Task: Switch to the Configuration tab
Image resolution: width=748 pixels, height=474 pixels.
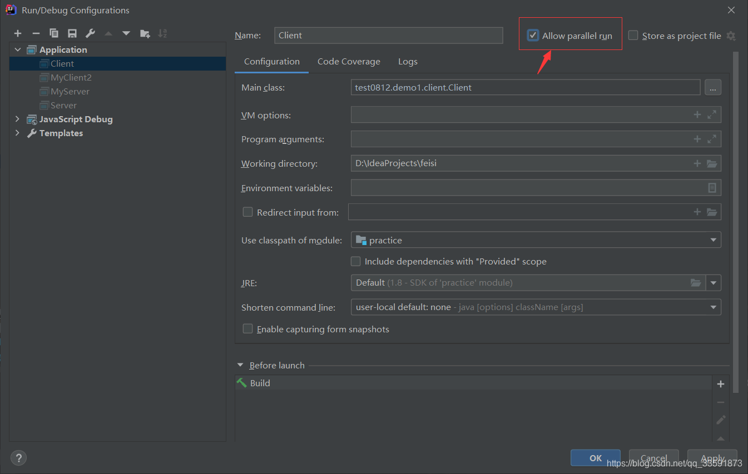Action: pyautogui.click(x=272, y=62)
